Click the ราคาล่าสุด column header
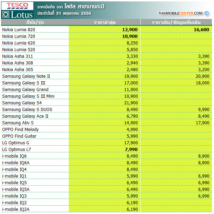 [x=105, y=22]
